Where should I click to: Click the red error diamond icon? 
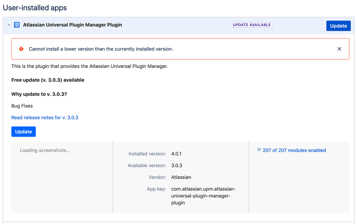(x=21, y=49)
